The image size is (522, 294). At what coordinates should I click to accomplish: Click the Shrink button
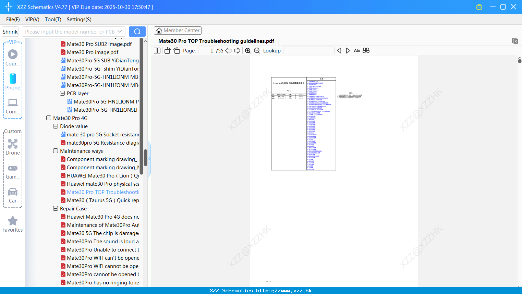10,32
